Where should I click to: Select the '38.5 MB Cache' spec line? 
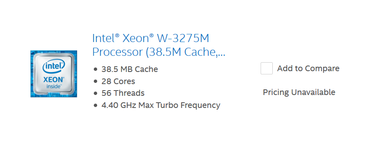[129, 70]
